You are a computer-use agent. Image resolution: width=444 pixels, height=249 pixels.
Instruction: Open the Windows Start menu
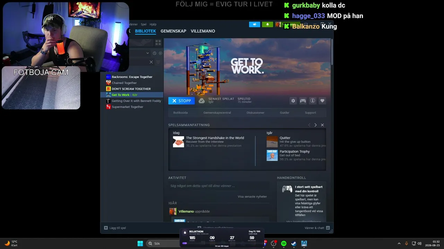(x=140, y=243)
